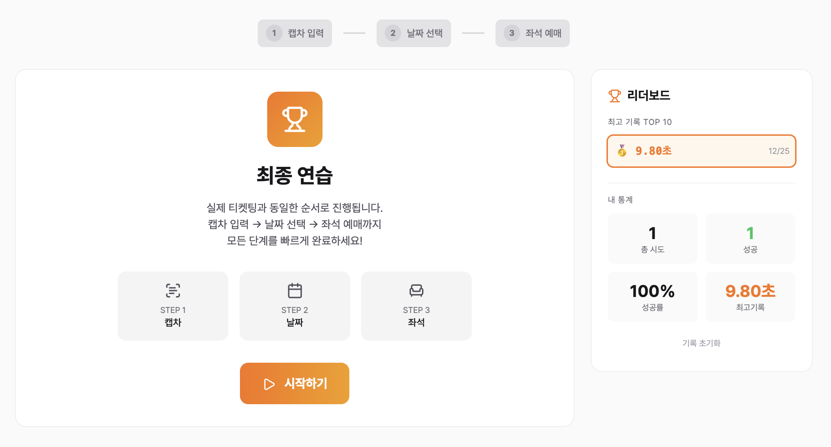Click the 총 시도 stat card
Screen dimensions: 831x447
[652, 239]
